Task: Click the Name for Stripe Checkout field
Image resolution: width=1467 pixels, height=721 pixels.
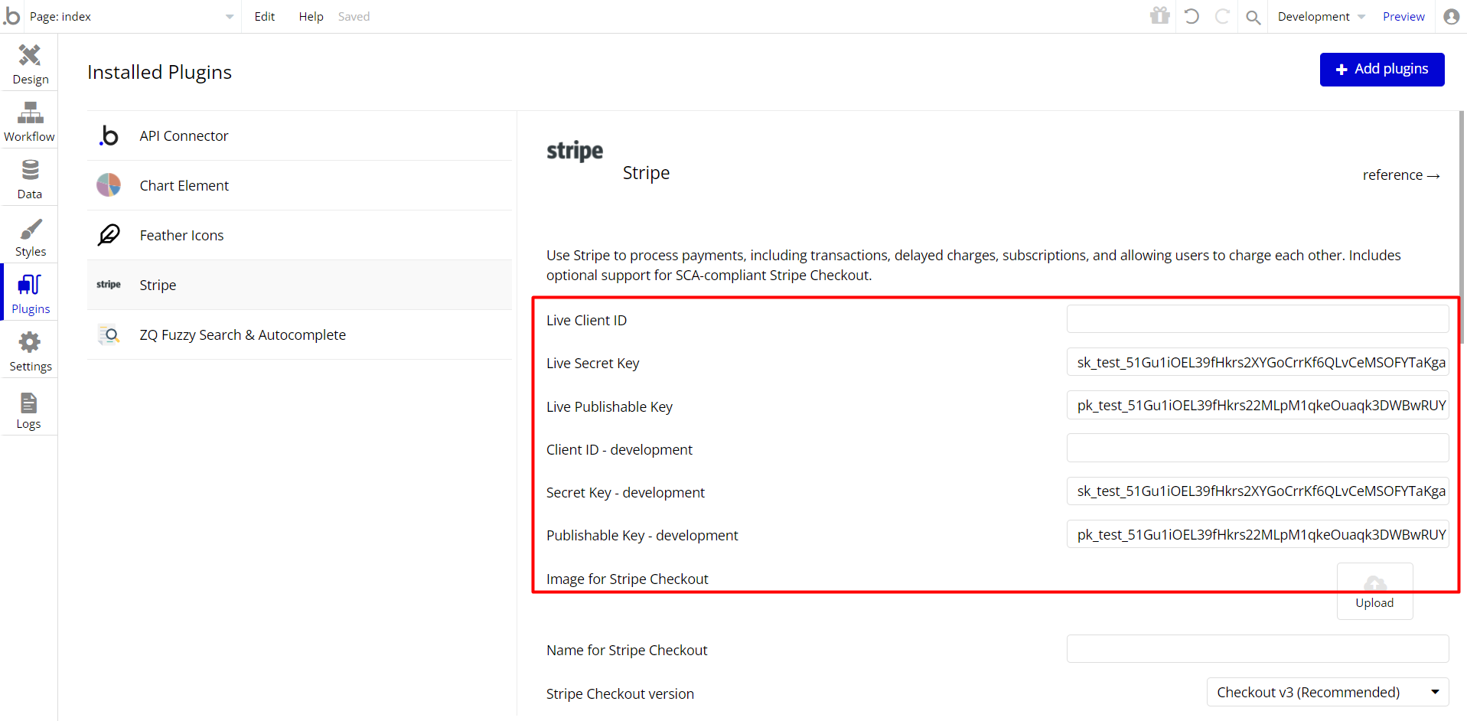Action: coord(1257,648)
